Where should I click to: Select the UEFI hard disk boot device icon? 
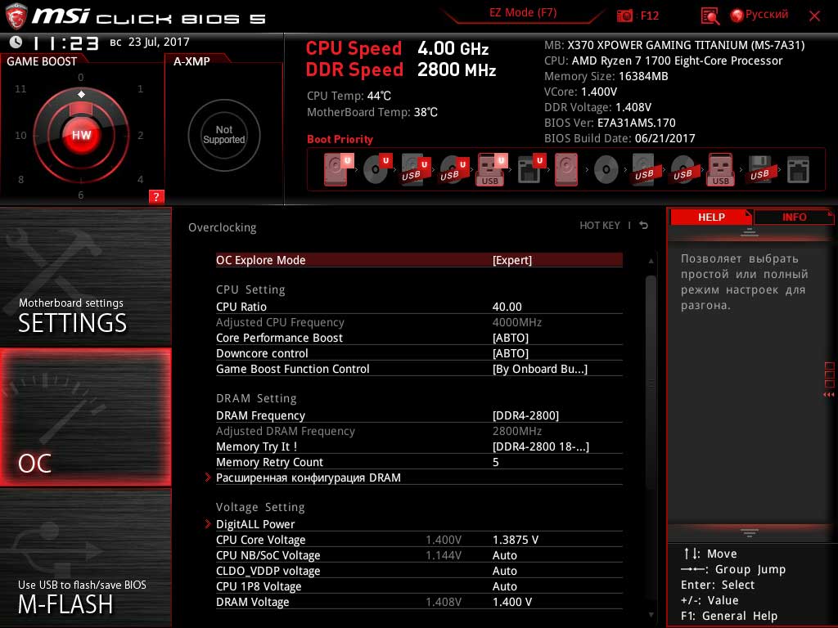pyautogui.click(x=337, y=169)
